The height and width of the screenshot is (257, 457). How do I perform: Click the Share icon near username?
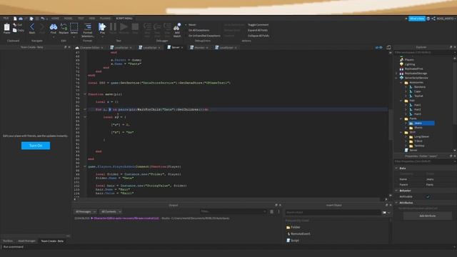(433, 19)
